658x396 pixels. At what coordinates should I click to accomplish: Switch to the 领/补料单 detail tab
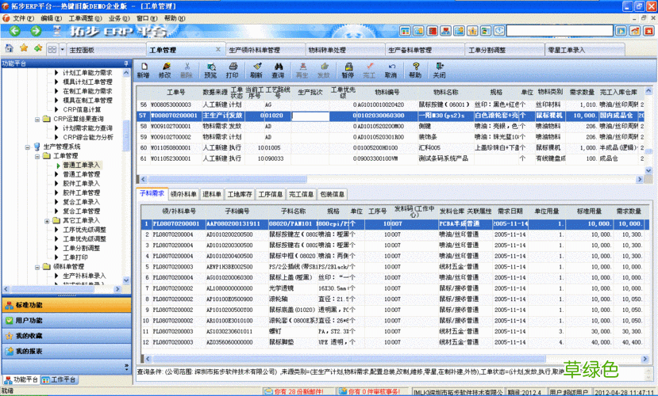pyautogui.click(x=184, y=194)
